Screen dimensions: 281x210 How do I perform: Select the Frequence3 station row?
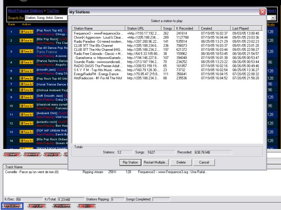167,33
